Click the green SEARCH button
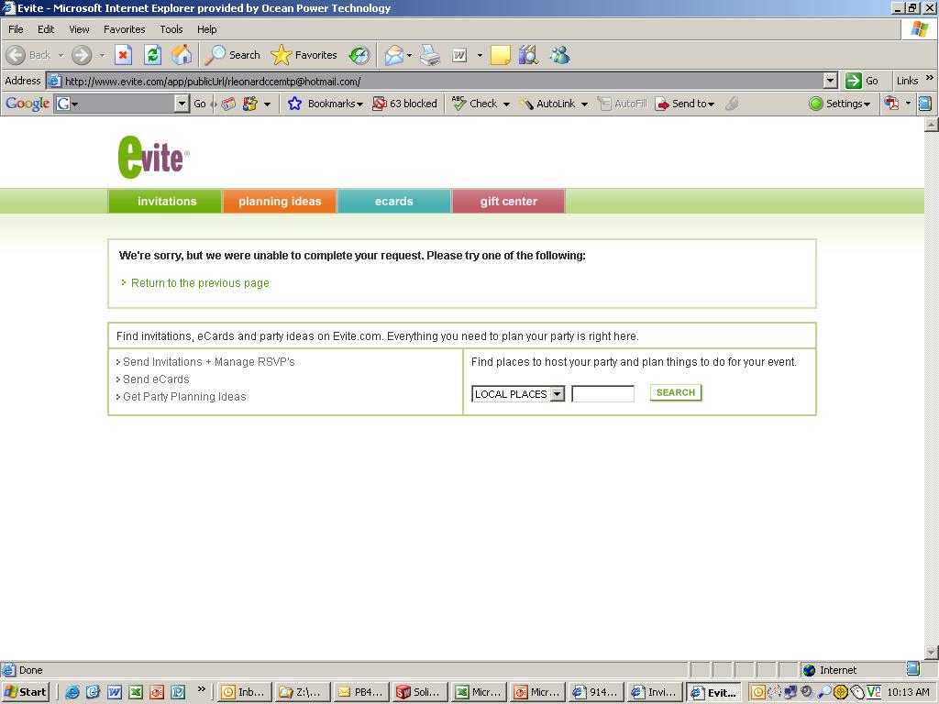Screen dimensions: 939x704 [676, 392]
